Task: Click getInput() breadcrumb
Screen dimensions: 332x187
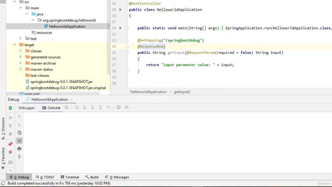Action: click(x=182, y=92)
